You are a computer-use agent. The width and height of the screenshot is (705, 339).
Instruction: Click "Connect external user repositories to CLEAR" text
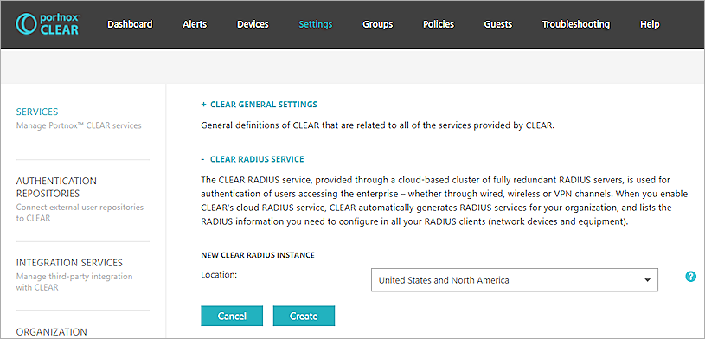tap(80, 213)
